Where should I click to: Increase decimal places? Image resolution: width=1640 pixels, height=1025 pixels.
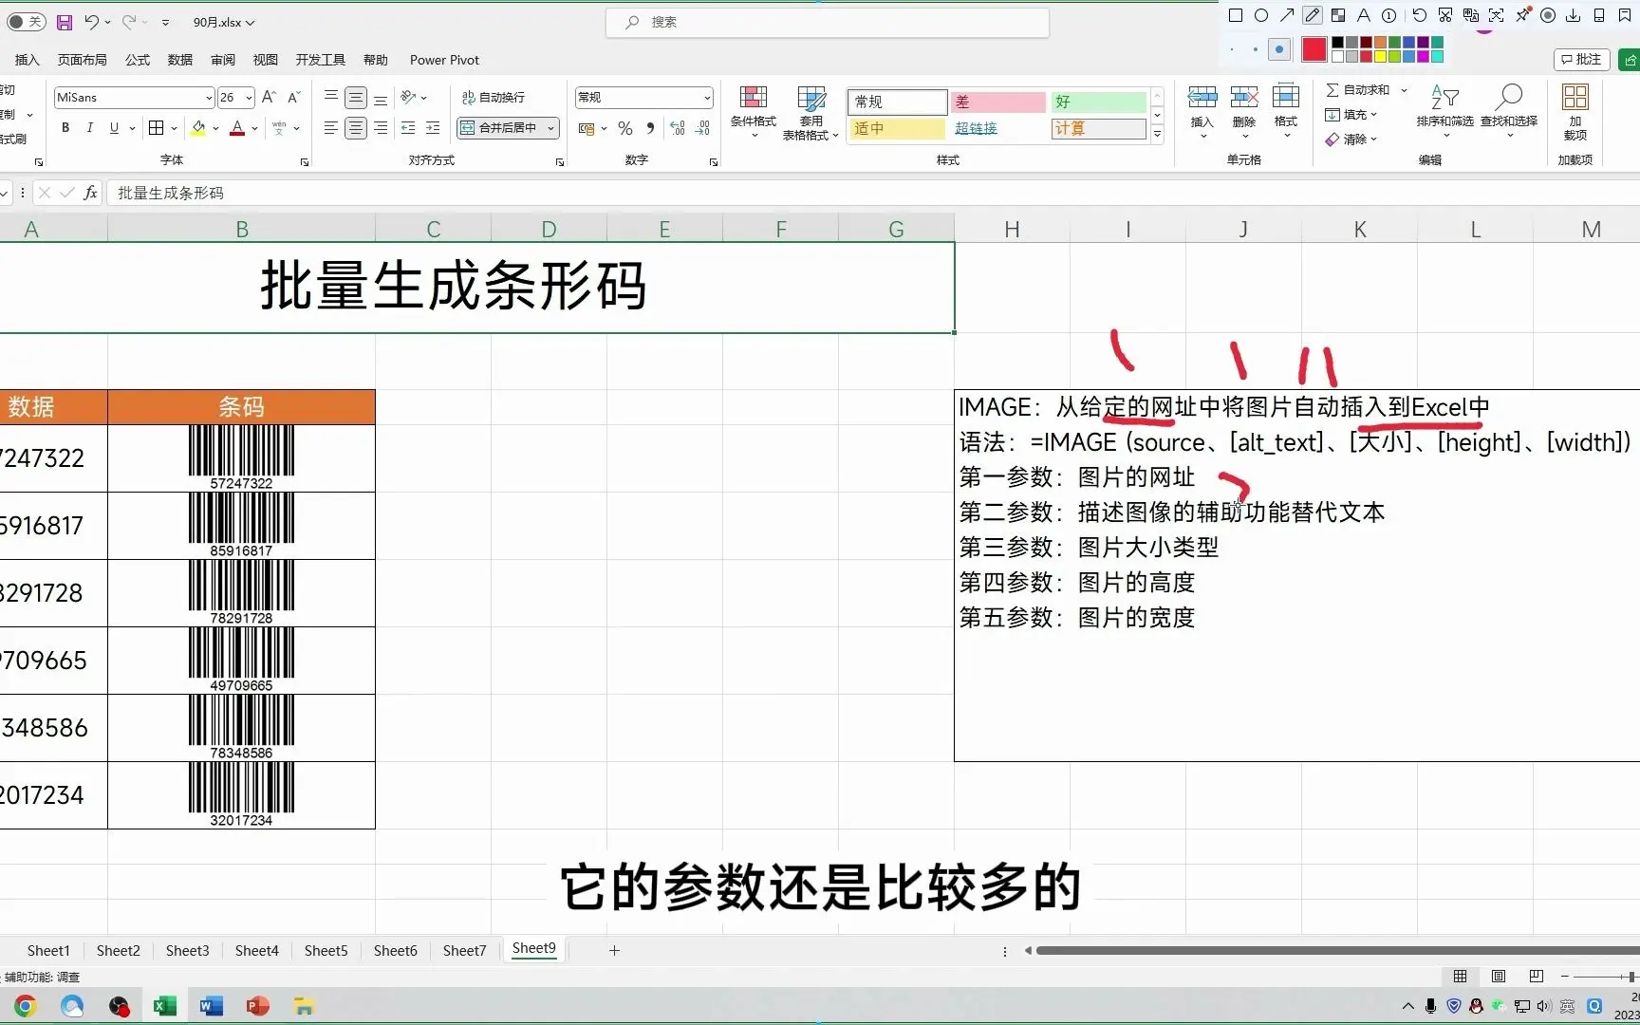[x=678, y=128]
